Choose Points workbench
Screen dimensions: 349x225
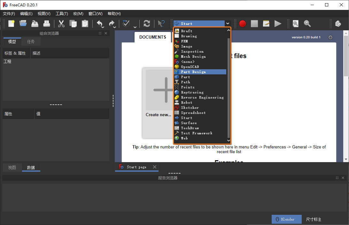200,87
